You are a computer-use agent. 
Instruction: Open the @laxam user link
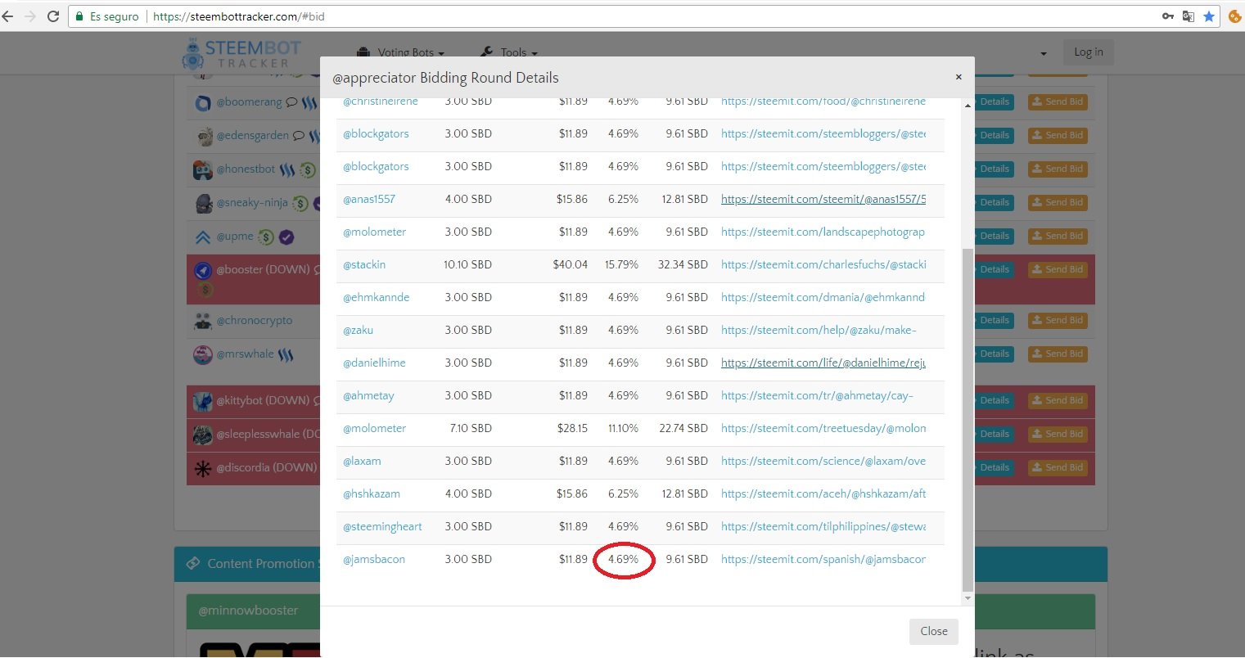tap(362, 461)
